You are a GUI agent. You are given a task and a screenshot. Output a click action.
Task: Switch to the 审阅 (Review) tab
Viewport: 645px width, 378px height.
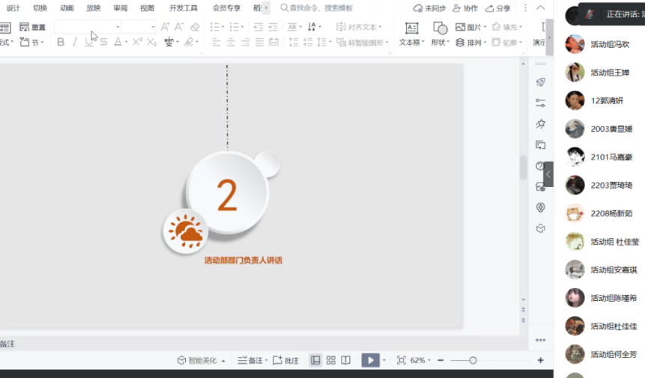click(x=120, y=8)
